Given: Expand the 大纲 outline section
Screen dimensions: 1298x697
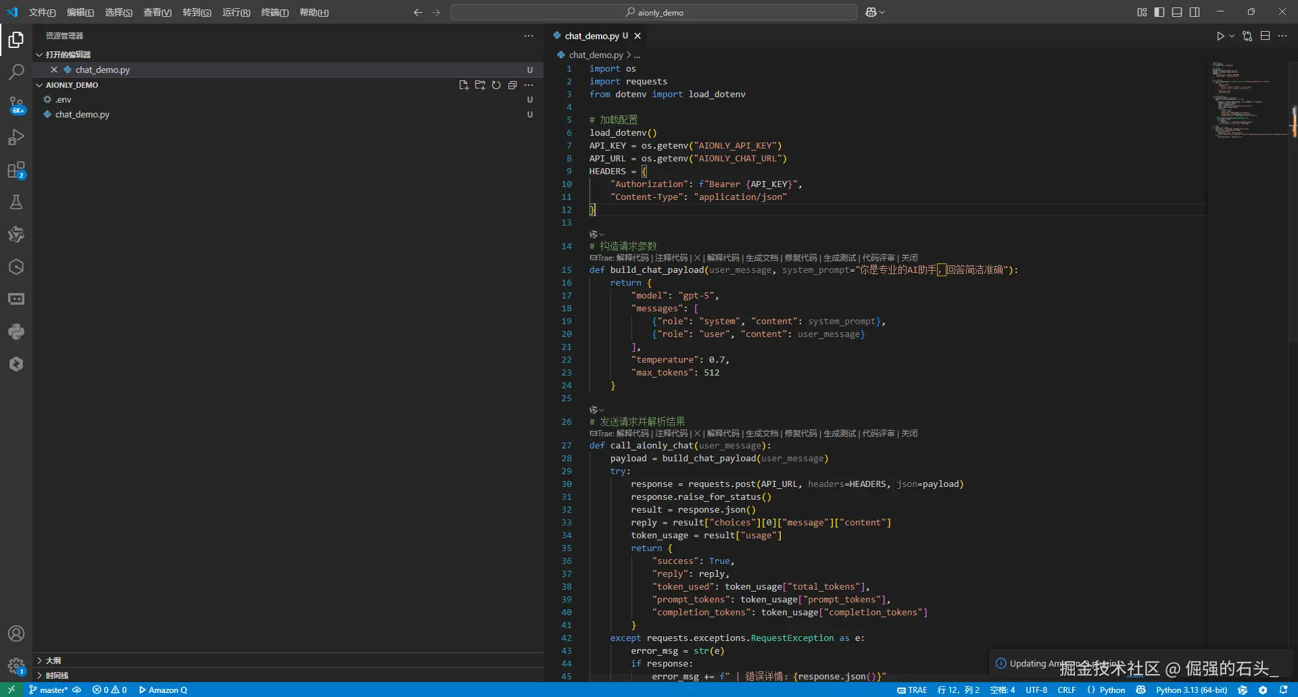Looking at the screenshot, I should (x=53, y=661).
